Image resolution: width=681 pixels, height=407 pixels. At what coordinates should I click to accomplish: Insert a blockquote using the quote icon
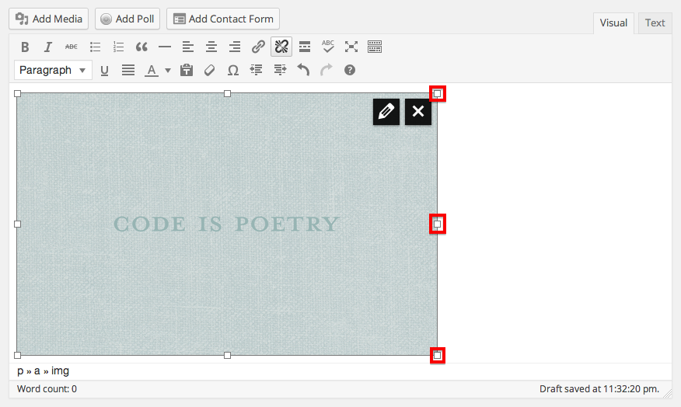click(x=141, y=47)
